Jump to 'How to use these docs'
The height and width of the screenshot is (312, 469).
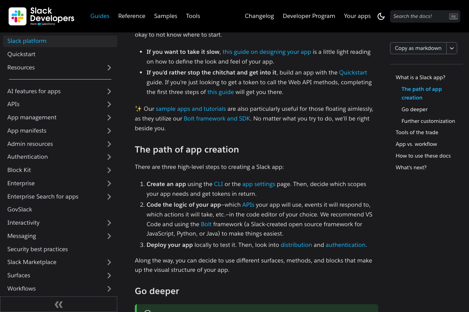(x=423, y=156)
